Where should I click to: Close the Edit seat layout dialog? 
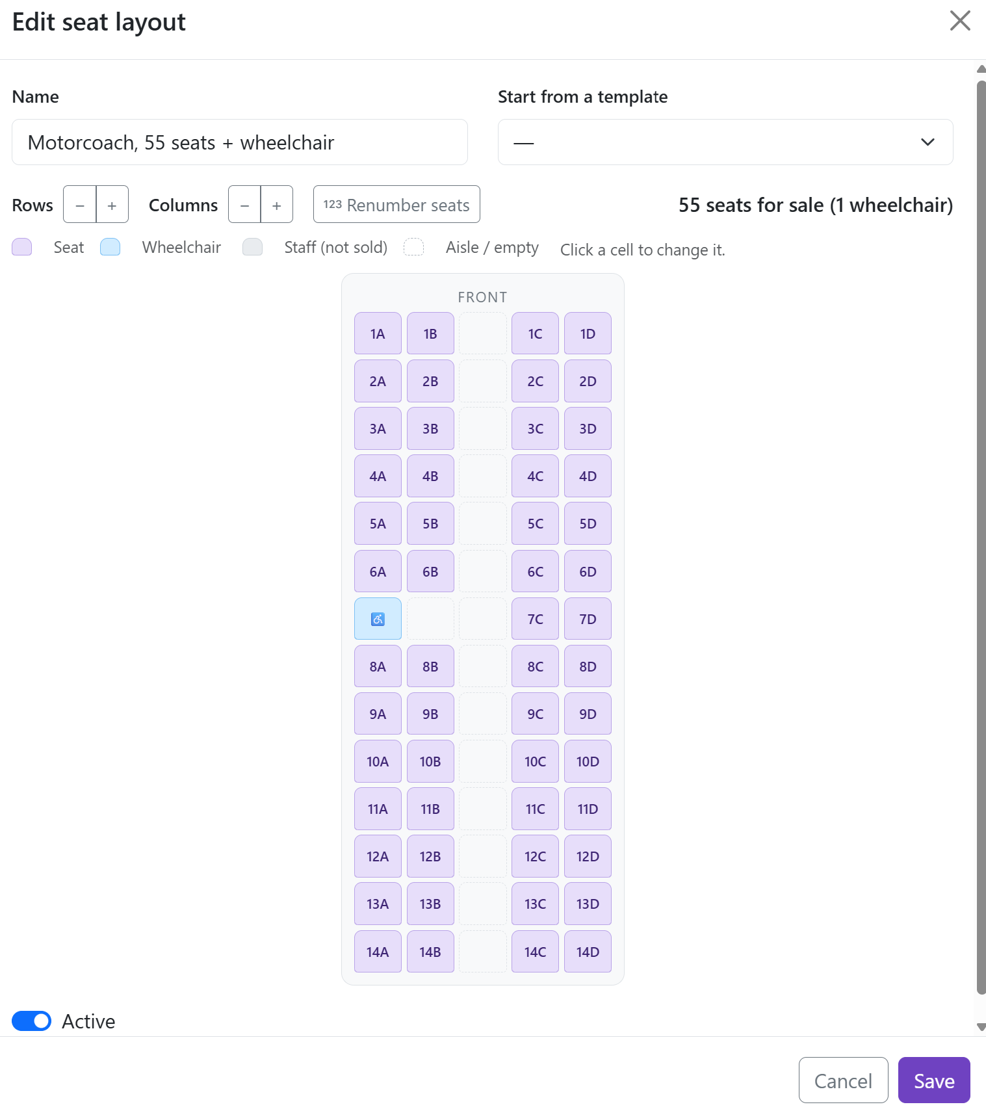[960, 21]
